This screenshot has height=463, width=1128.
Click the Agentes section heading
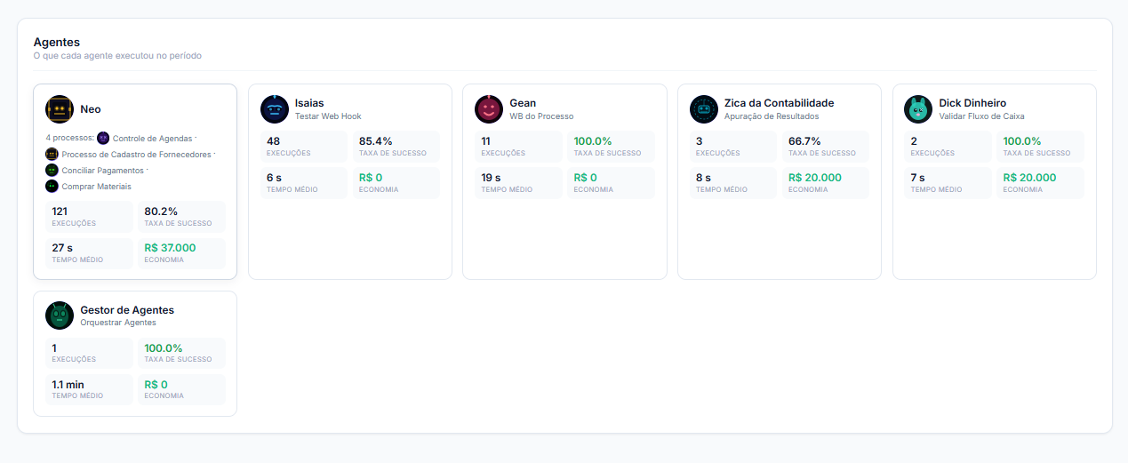tap(57, 42)
